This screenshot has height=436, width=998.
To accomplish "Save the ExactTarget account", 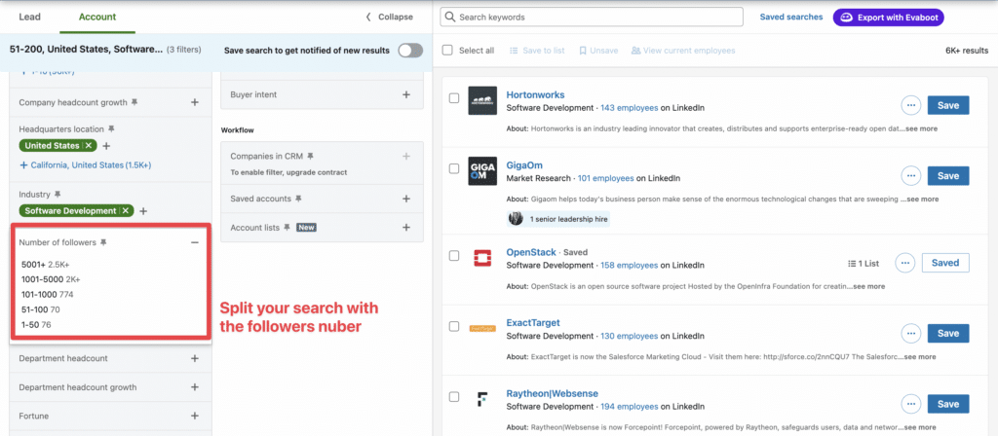I will coord(947,333).
